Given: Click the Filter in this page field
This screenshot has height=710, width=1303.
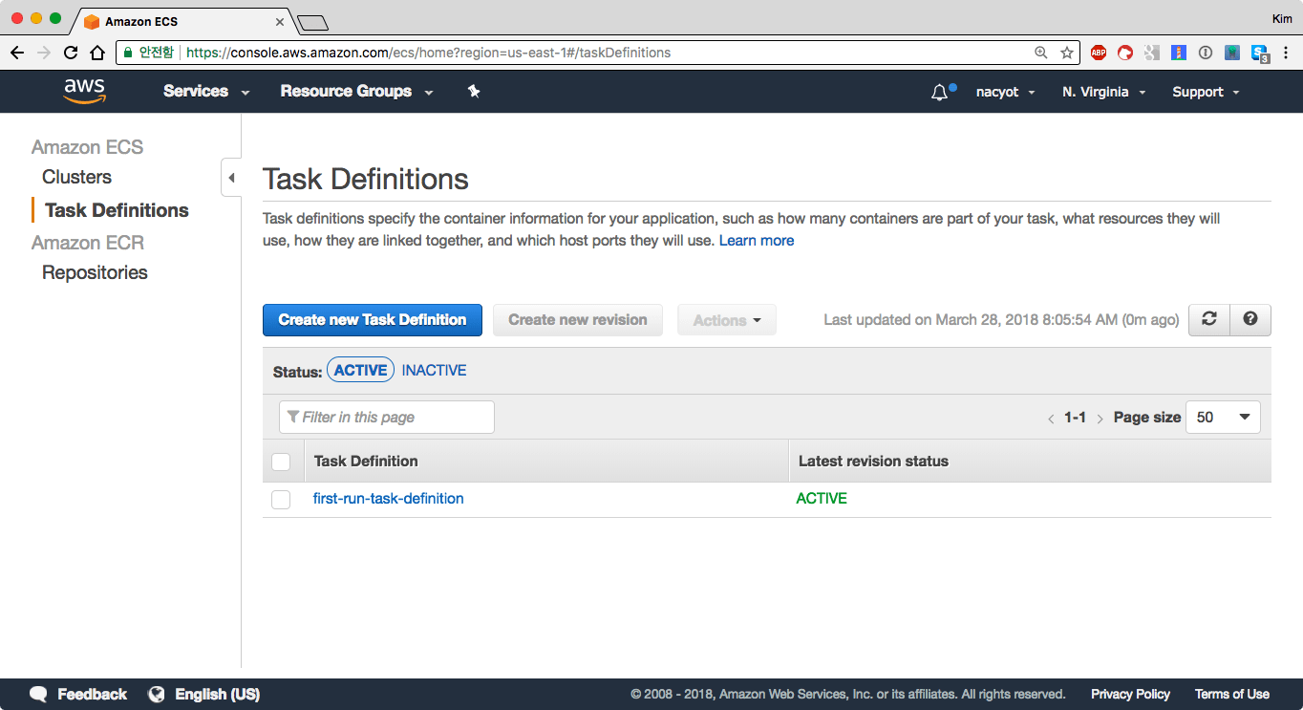Looking at the screenshot, I should point(387,418).
